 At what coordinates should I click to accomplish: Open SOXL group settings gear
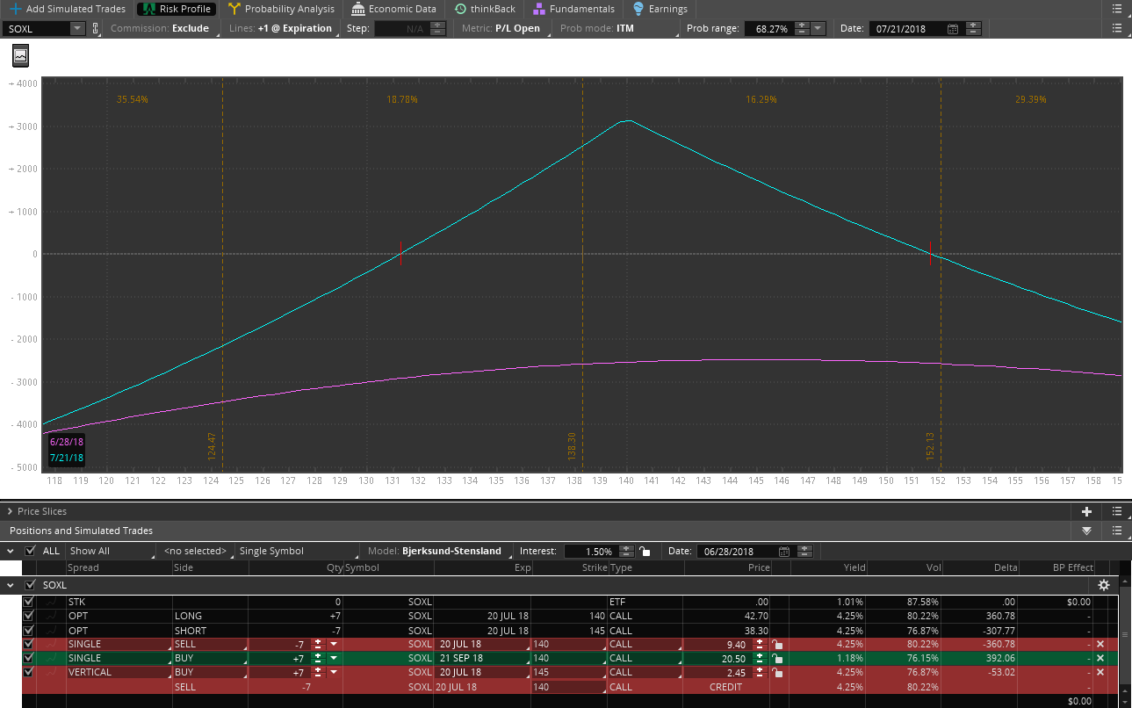click(1104, 585)
